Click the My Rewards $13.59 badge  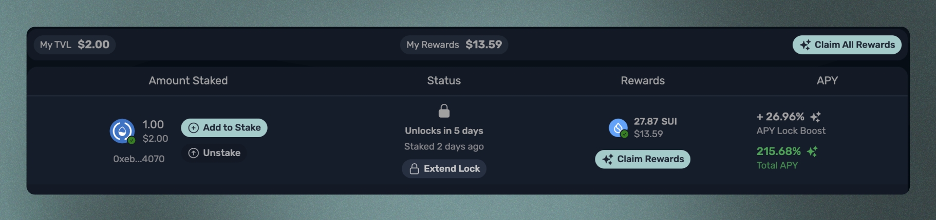454,45
